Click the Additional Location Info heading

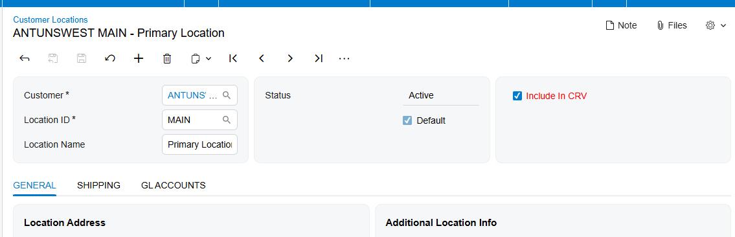point(441,223)
